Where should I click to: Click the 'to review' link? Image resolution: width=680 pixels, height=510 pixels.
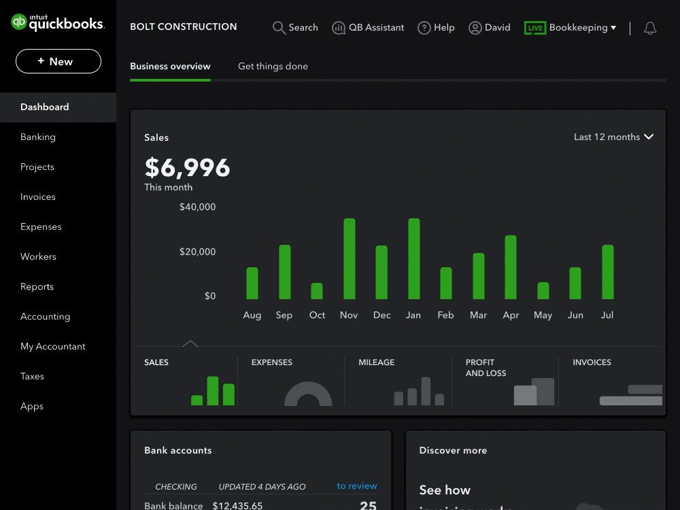357,486
